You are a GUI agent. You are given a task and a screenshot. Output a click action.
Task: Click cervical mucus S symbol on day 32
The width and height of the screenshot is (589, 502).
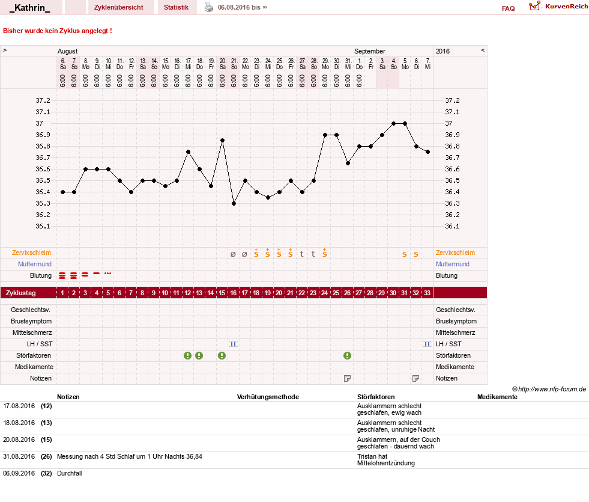click(416, 254)
